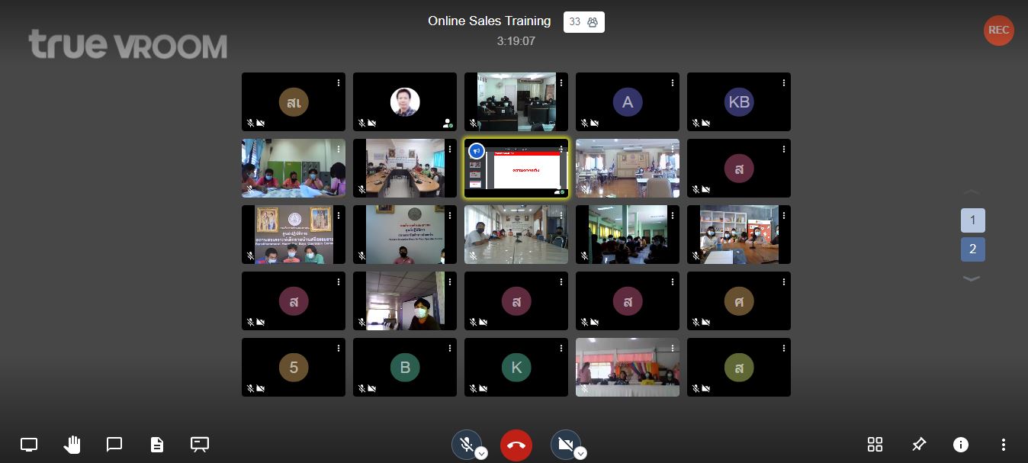The width and height of the screenshot is (1028, 463).
Task: Hang up with the red end call button
Action: [x=516, y=445]
